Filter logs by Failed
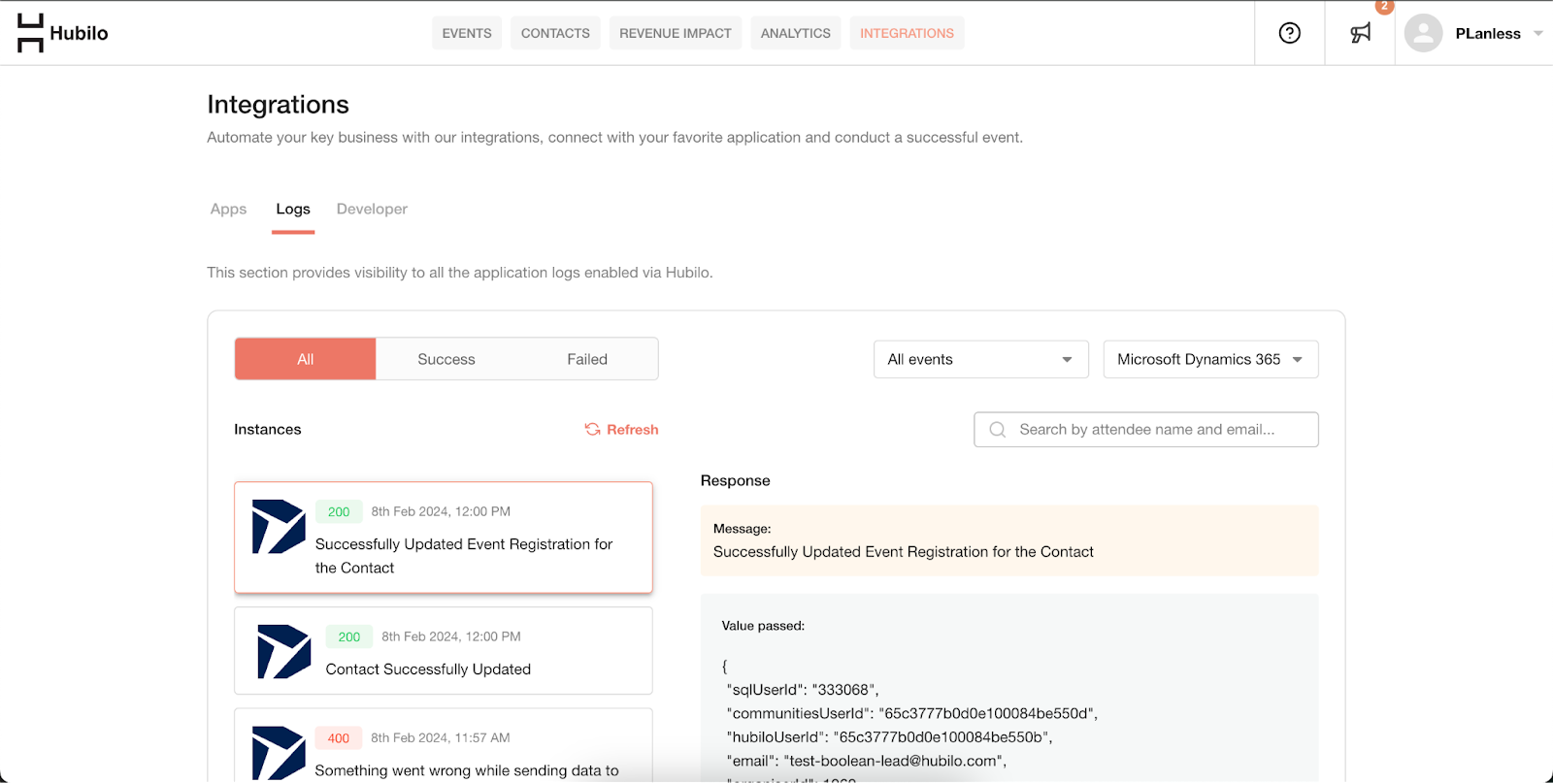Screen dimensions: 1553x783 pos(587,359)
